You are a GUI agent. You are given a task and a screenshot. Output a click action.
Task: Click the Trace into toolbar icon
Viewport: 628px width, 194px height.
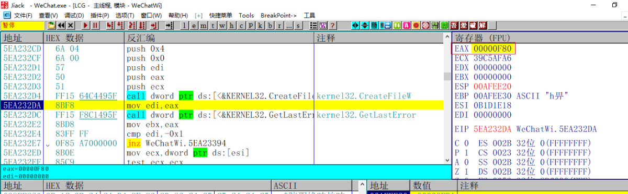pos(132,25)
